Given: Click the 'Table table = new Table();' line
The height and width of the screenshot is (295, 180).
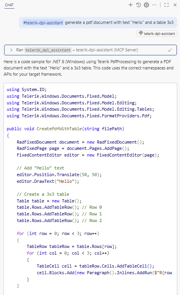Looking at the screenshot, I should pyautogui.click(x=49, y=201).
